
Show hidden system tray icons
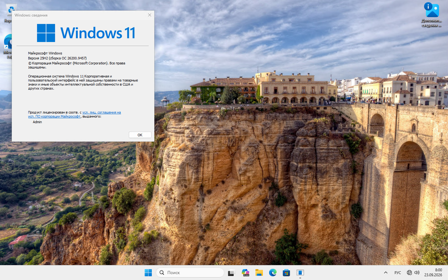(386, 273)
